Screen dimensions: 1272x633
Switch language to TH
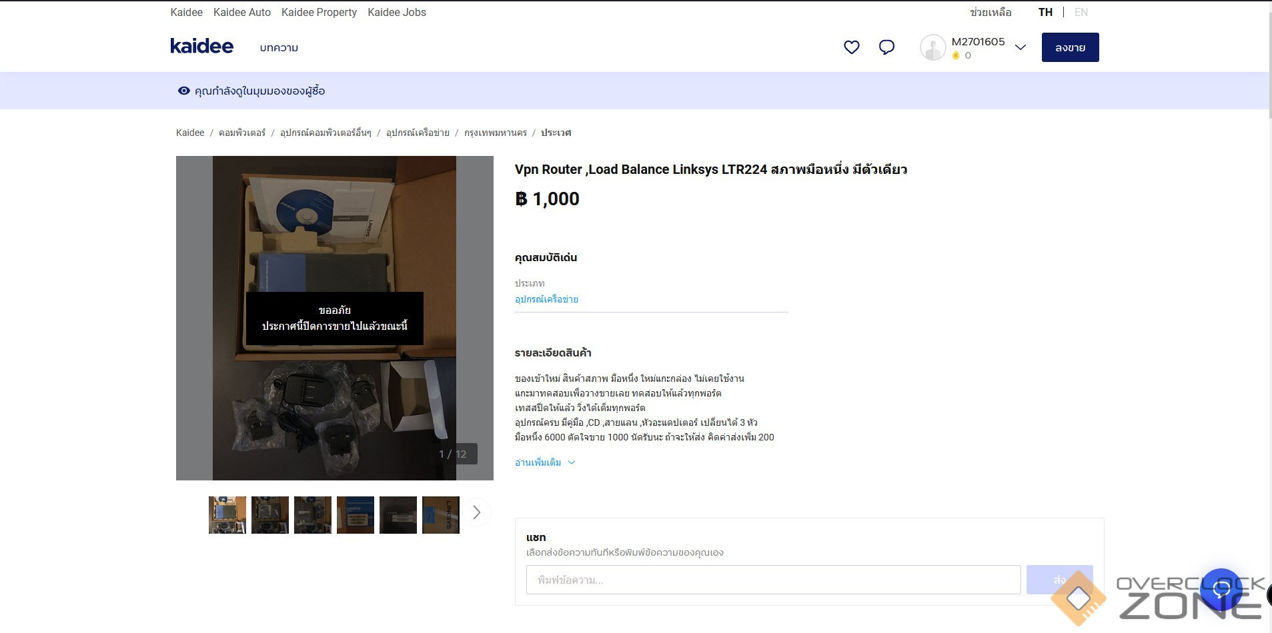[x=1045, y=12]
